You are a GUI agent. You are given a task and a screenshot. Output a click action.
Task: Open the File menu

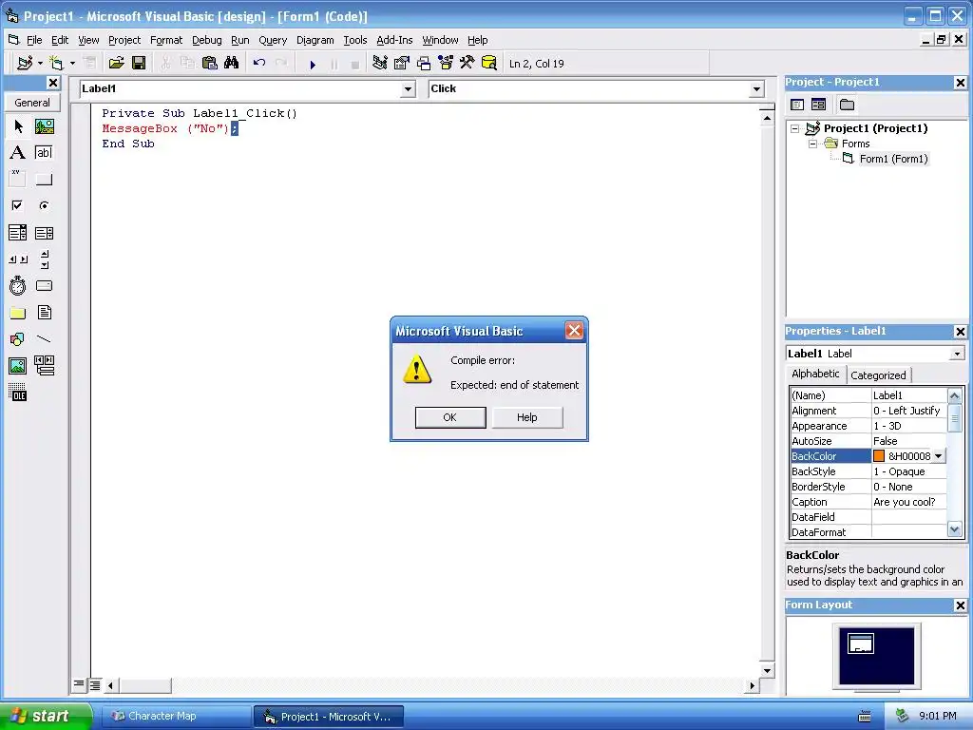[x=34, y=40]
